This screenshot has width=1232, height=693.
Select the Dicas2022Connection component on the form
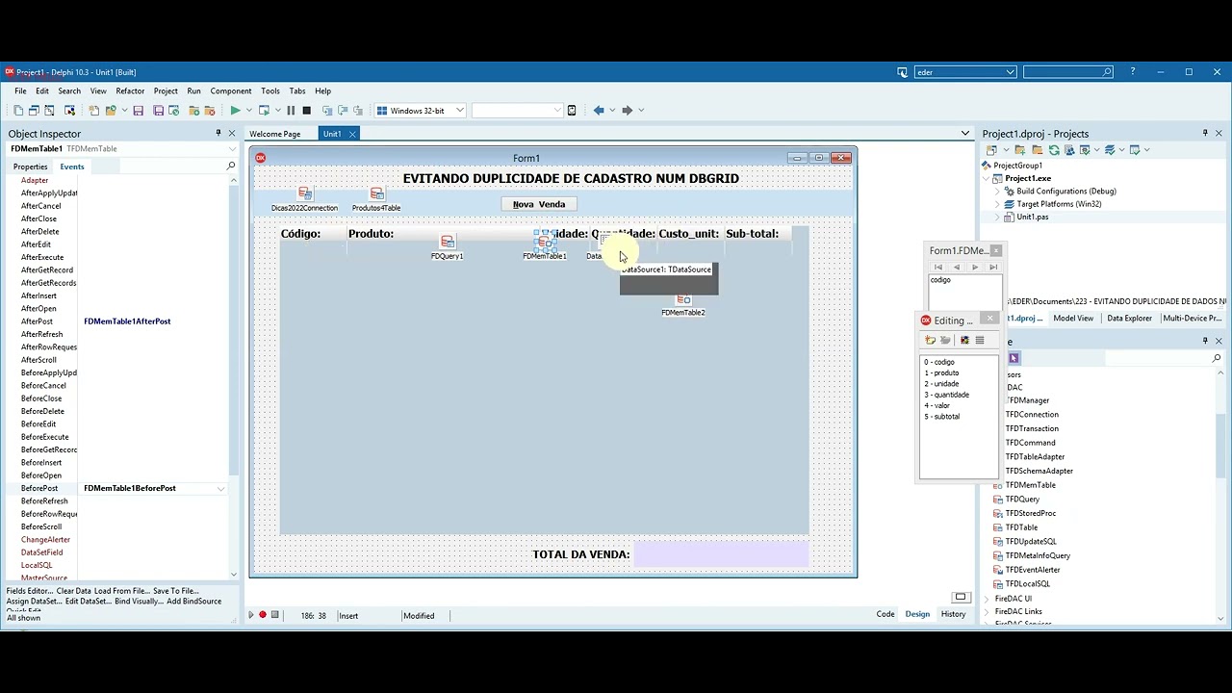pos(305,194)
